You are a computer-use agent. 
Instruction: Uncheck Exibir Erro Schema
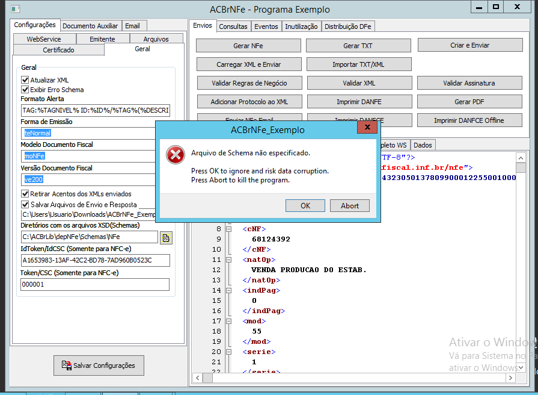(x=25, y=90)
